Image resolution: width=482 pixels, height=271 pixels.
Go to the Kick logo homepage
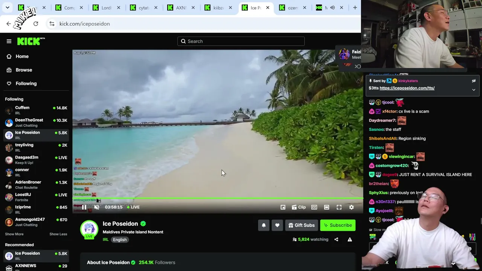click(31, 41)
